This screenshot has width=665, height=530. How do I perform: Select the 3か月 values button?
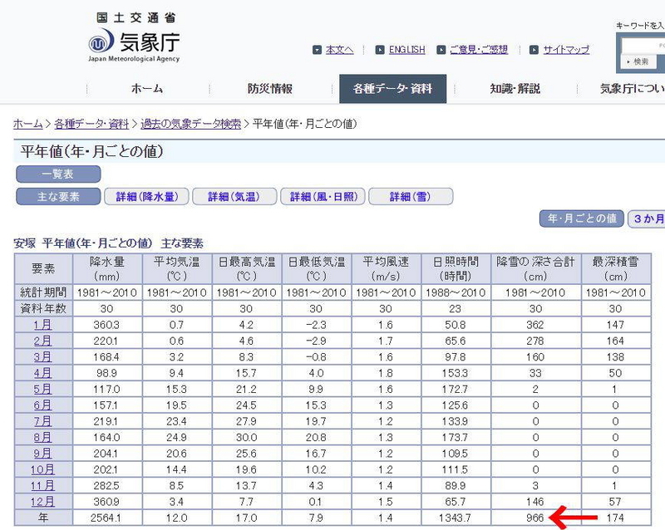click(x=647, y=218)
